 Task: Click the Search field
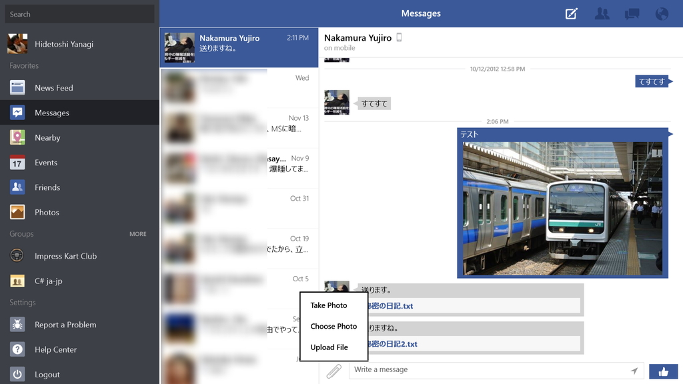click(x=80, y=14)
